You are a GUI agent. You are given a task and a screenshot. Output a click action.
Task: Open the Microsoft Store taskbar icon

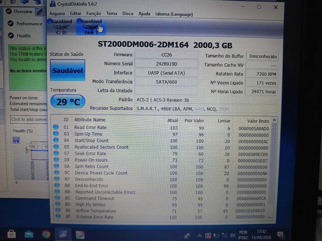tap(11, 234)
